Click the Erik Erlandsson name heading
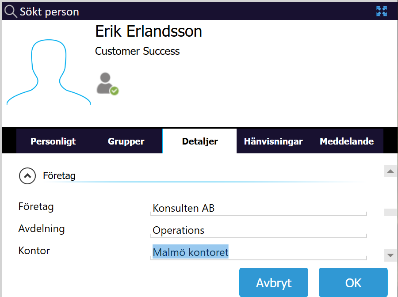Viewport: 398px width, 297px height. [149, 31]
